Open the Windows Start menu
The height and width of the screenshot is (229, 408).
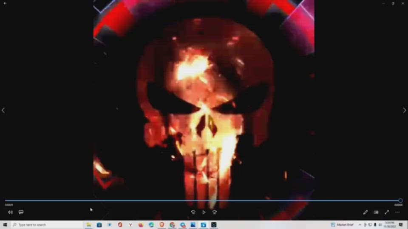5,225
